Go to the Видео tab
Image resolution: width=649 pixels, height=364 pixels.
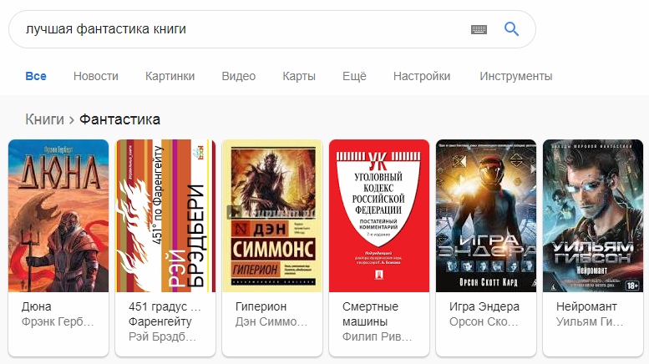tap(238, 76)
